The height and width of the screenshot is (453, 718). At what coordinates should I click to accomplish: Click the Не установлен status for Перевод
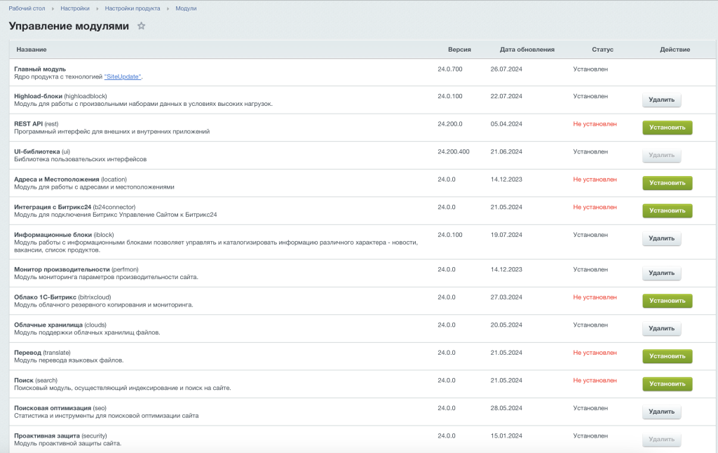(x=595, y=353)
